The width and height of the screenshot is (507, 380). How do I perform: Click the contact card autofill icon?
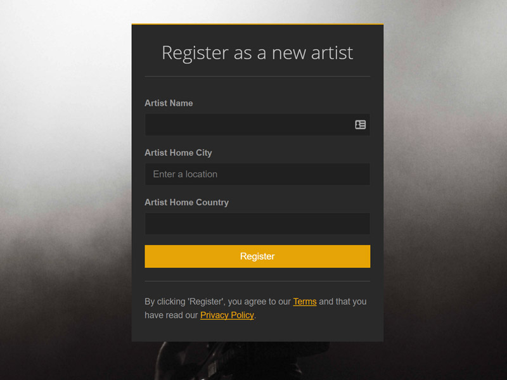[360, 124]
